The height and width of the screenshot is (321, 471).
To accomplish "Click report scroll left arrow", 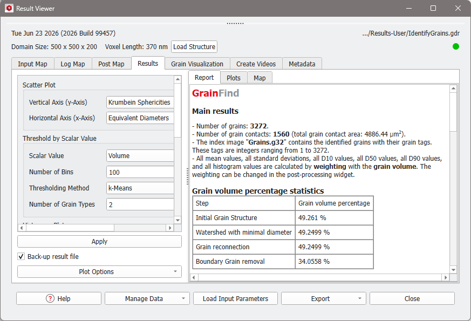I will point(194,277).
